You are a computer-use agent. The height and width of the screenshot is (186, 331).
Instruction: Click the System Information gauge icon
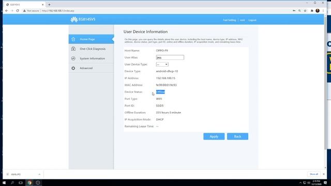pyautogui.click(x=73, y=58)
